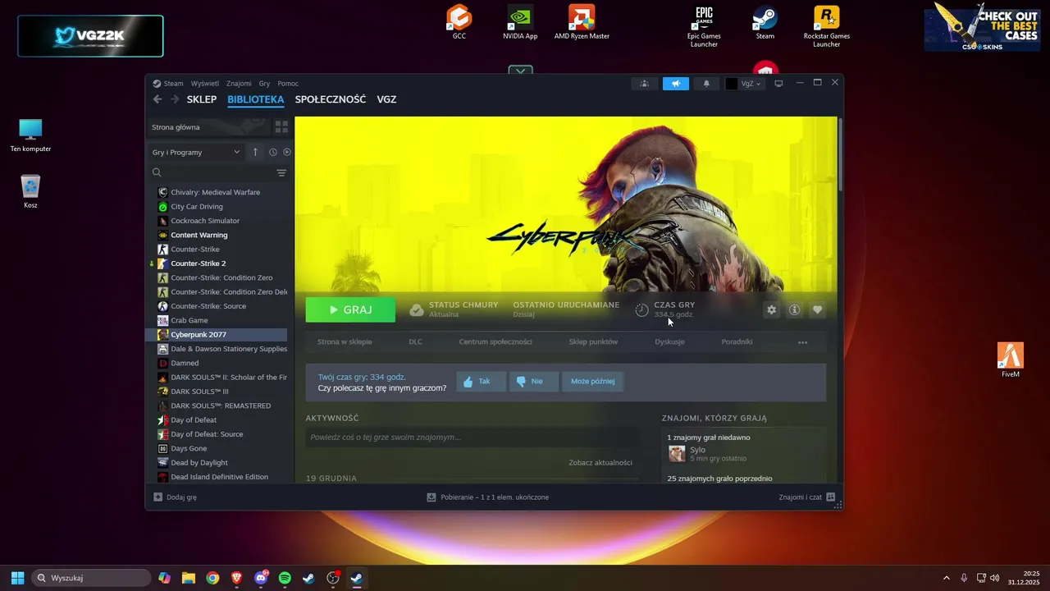Image resolution: width=1050 pixels, height=591 pixels.
Task: Open the Pomoc menu
Action: point(288,84)
